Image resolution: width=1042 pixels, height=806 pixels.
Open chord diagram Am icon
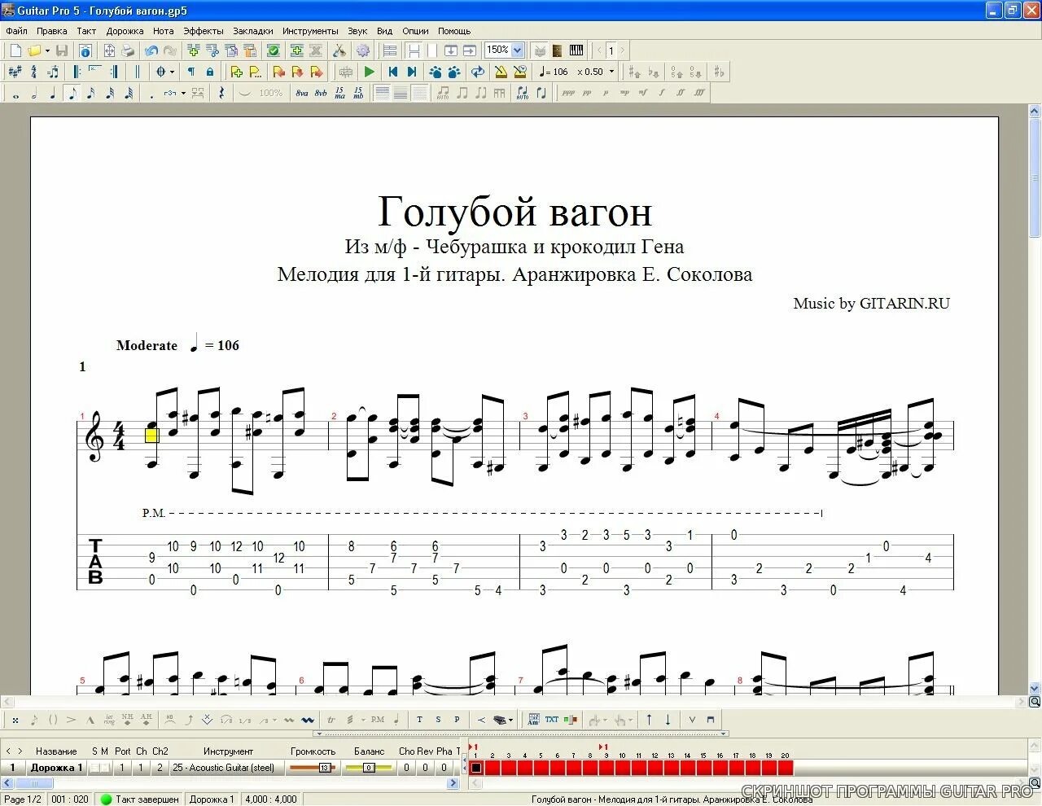coord(533,720)
